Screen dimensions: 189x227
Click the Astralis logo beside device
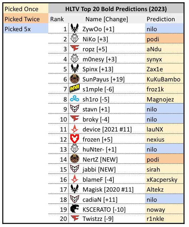75,129
